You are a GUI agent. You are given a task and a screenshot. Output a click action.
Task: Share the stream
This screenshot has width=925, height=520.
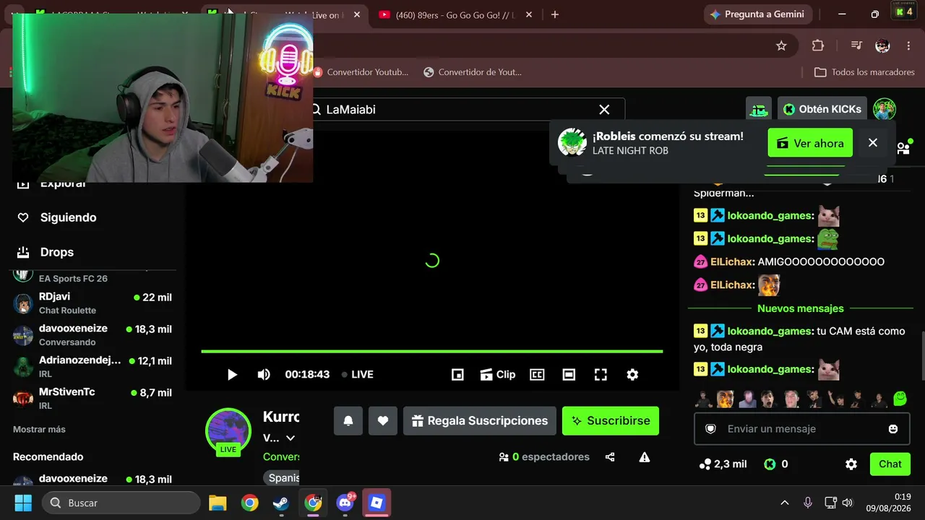pyautogui.click(x=610, y=457)
